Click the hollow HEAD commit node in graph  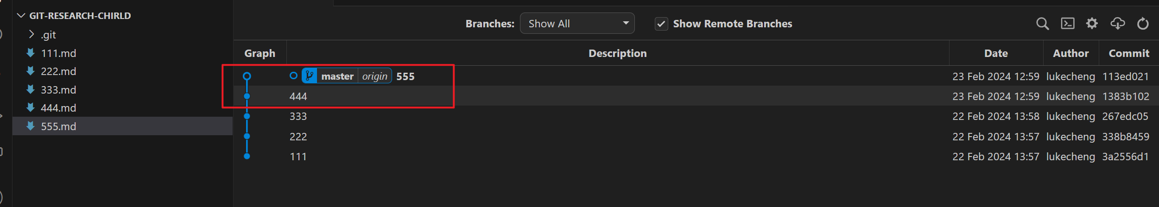pos(247,76)
